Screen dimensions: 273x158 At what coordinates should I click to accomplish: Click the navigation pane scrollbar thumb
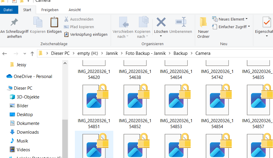[65, 139]
